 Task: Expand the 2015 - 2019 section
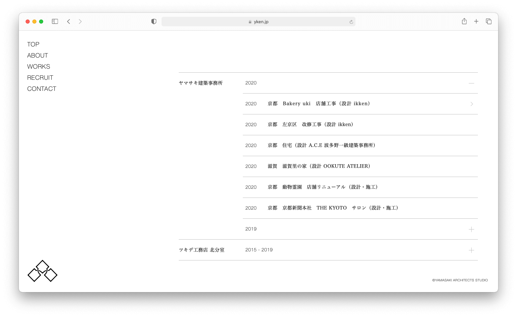(x=471, y=250)
